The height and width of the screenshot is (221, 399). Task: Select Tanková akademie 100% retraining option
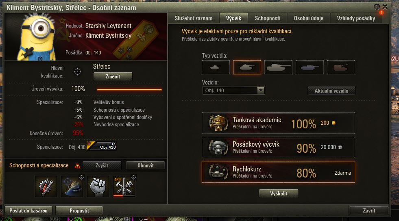point(278,123)
